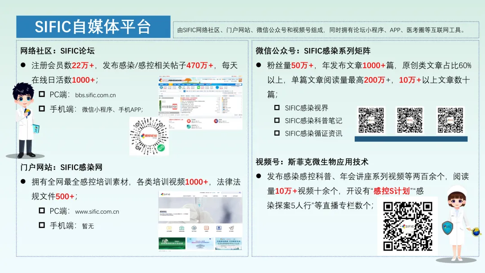Click the nurse cartoon character with shield
Viewport: 485px width, 273px height.
tap(459, 223)
